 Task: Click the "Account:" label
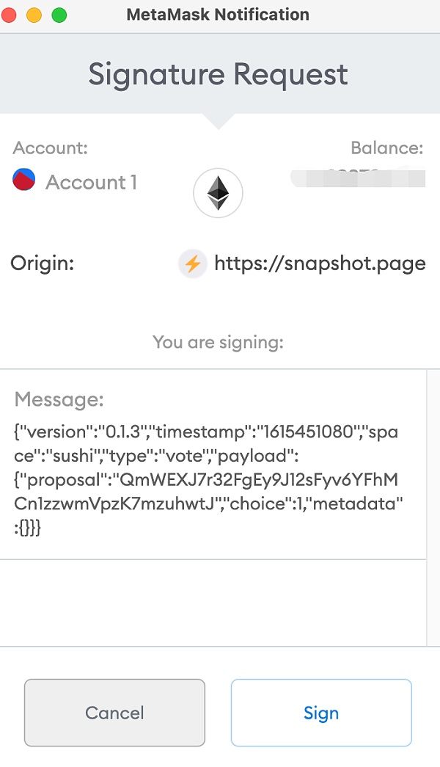click(x=50, y=148)
